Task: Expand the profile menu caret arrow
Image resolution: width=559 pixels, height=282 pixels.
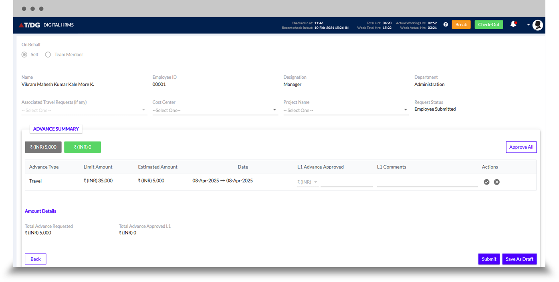Action: point(528,25)
